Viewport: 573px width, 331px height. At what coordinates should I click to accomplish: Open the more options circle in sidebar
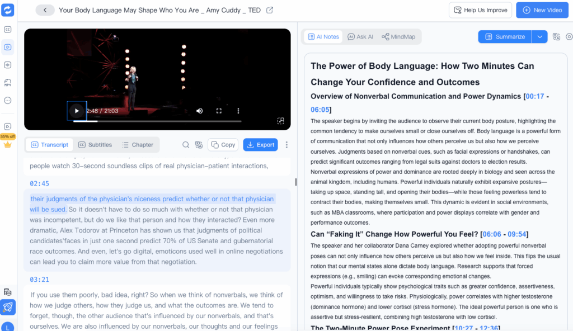click(8, 101)
